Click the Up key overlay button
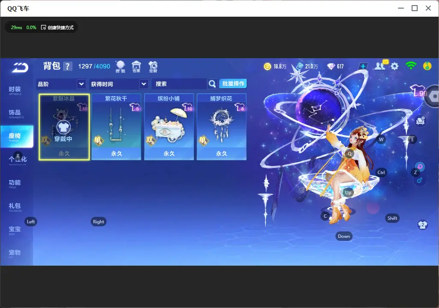 348,192
